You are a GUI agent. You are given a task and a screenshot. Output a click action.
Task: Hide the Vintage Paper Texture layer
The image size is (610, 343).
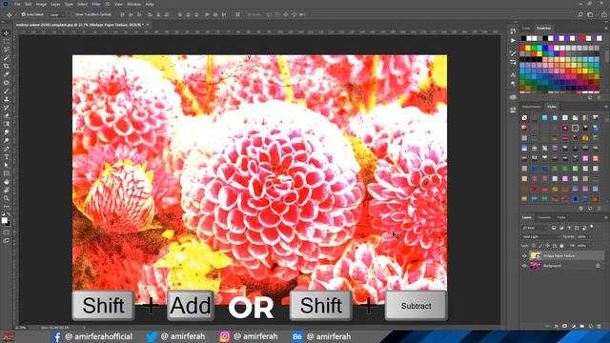(x=524, y=256)
